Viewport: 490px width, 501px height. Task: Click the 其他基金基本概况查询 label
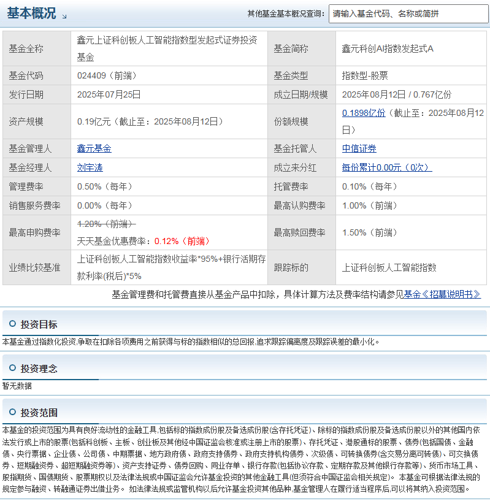click(286, 13)
